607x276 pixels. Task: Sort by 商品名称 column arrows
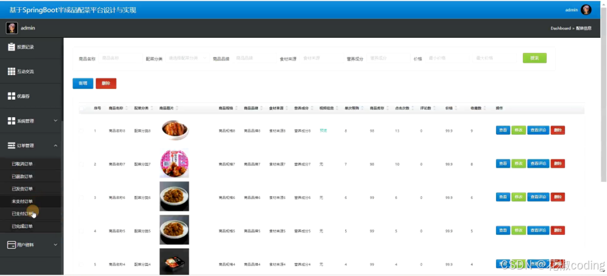[x=126, y=108]
